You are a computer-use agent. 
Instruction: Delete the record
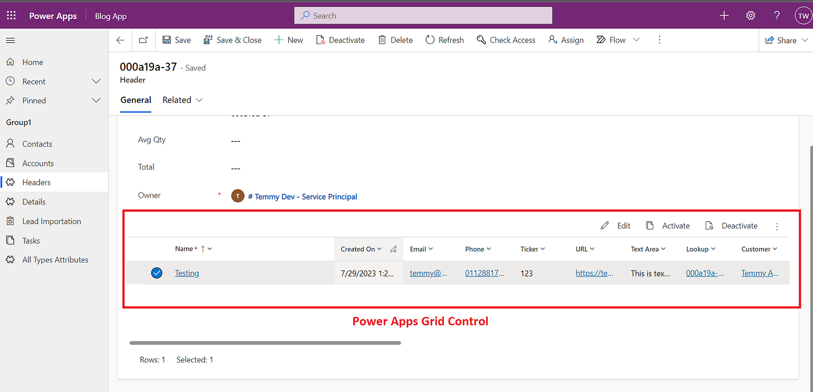click(x=395, y=40)
